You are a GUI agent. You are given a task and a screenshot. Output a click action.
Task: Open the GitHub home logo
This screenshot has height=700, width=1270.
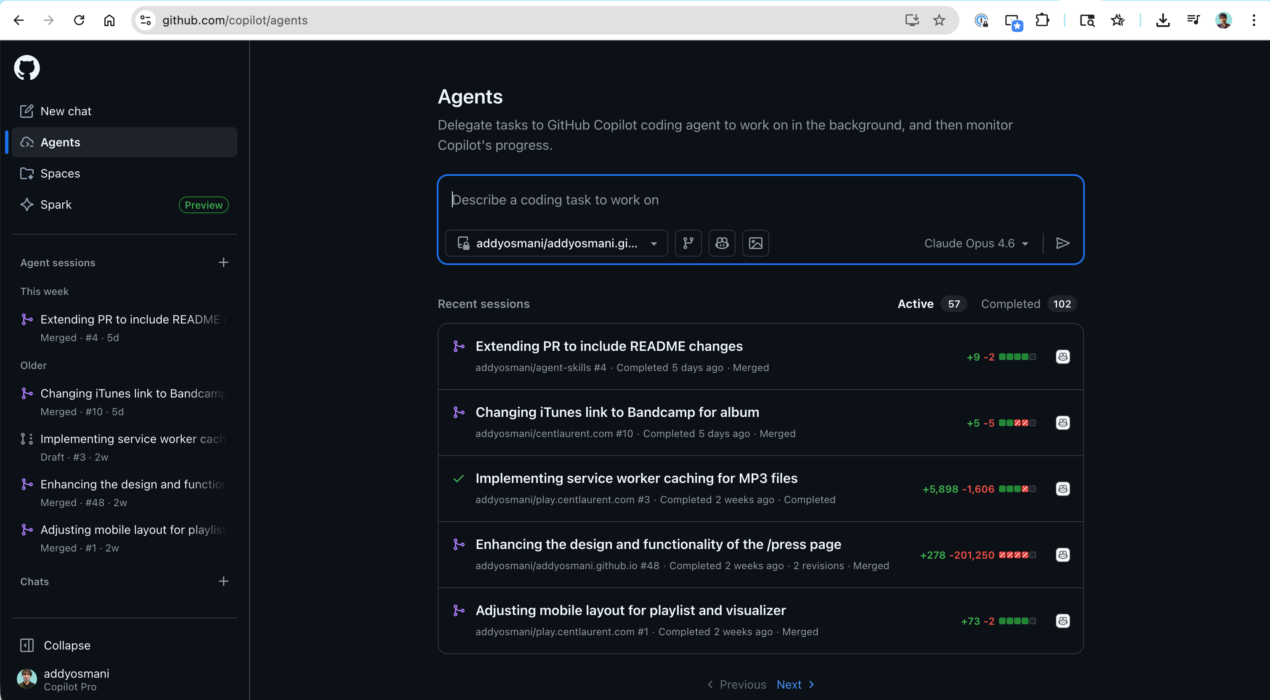(27, 68)
